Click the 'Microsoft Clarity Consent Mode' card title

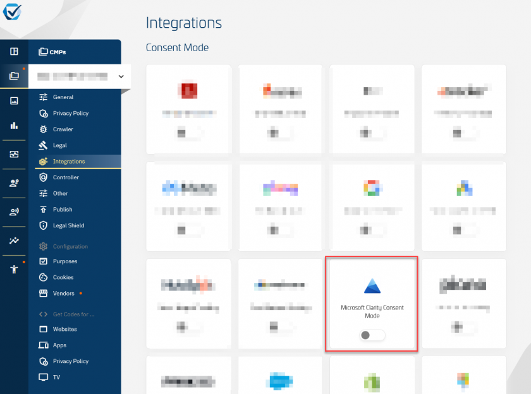click(x=372, y=311)
